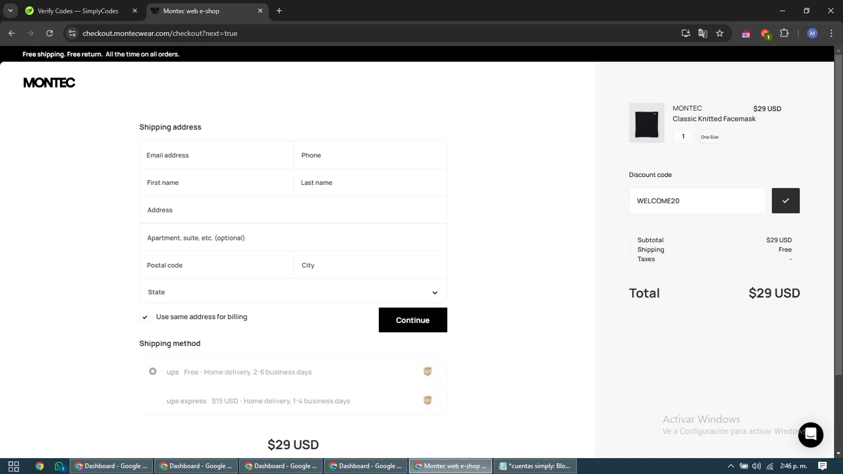Open tab search dropdown arrow
The width and height of the screenshot is (843, 474).
point(10,11)
